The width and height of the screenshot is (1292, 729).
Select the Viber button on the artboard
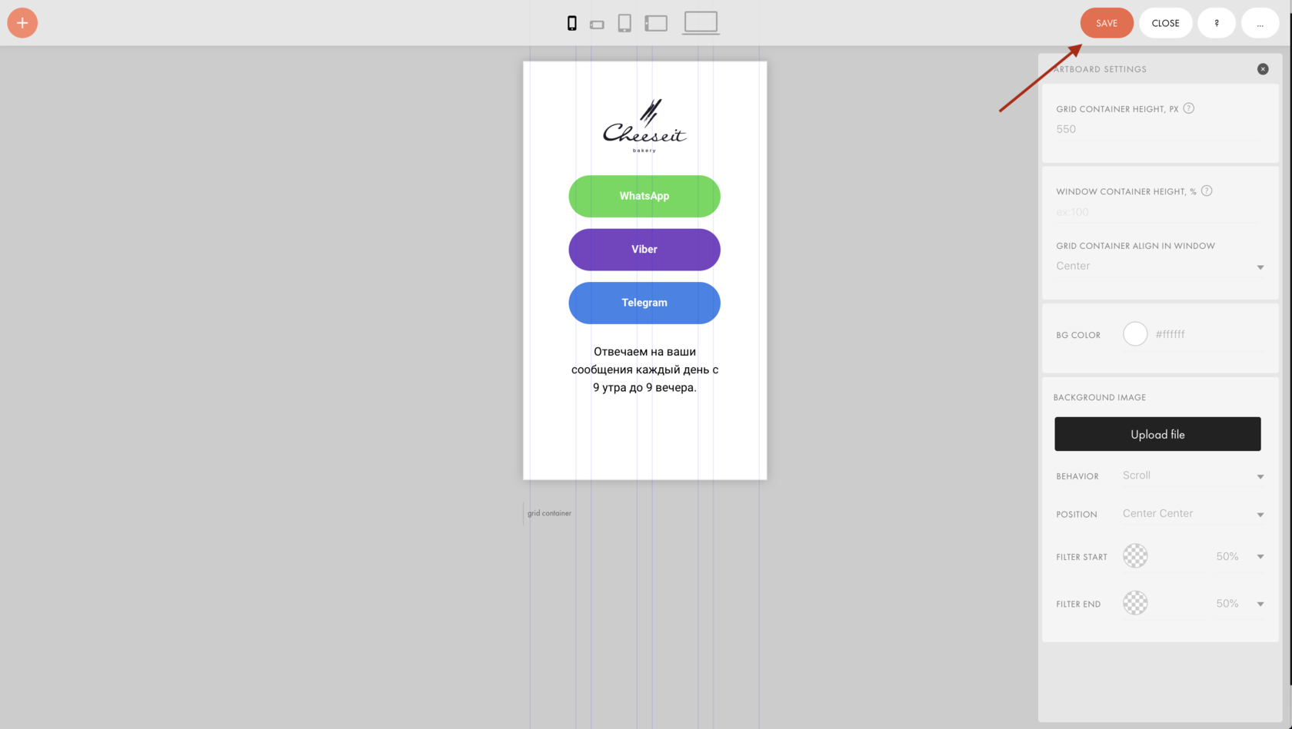(x=644, y=250)
